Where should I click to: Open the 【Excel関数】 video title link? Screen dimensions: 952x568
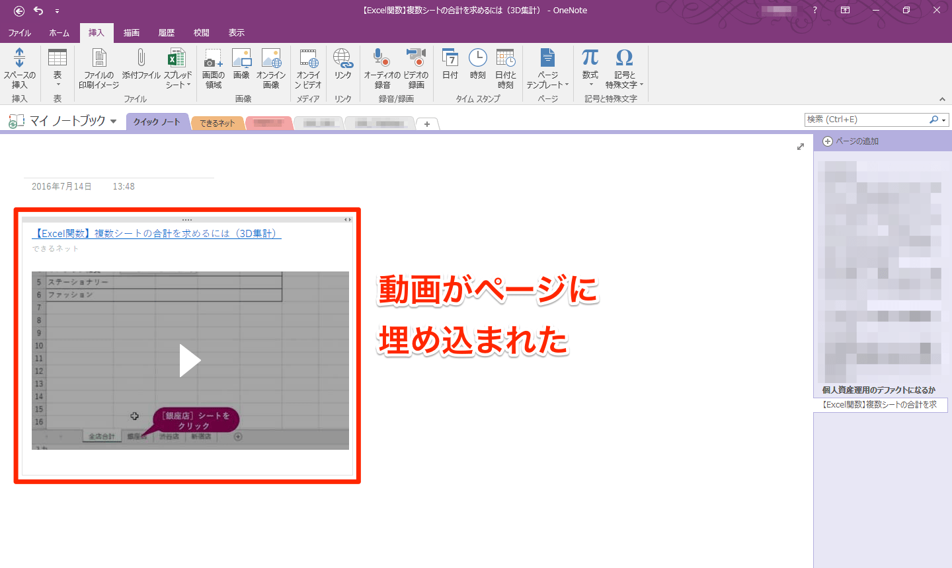(x=157, y=233)
